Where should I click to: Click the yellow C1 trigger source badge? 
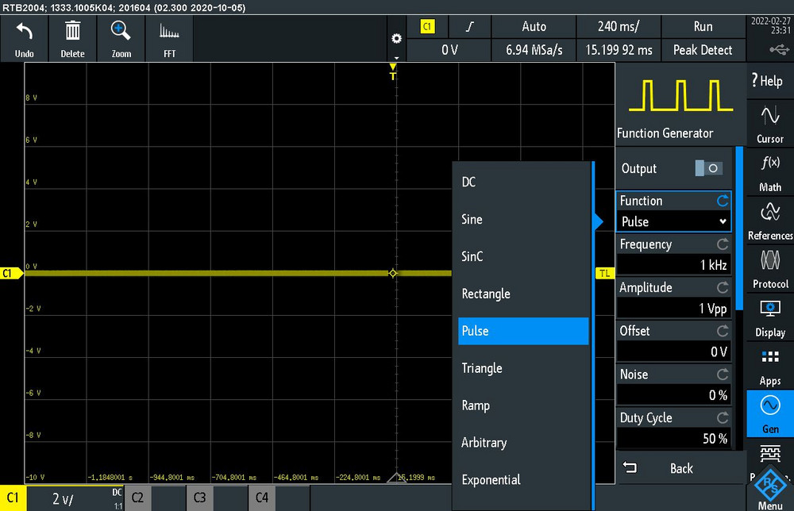pyautogui.click(x=427, y=27)
